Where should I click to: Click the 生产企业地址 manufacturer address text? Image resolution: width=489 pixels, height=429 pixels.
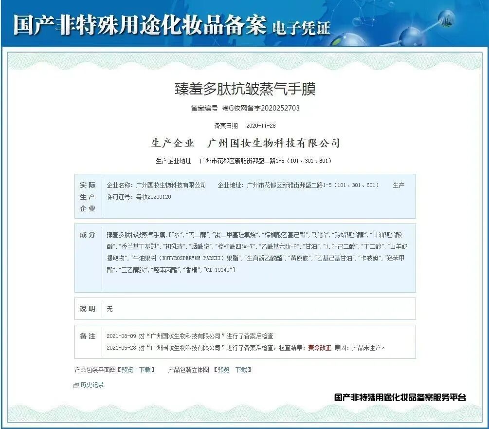pos(244,160)
